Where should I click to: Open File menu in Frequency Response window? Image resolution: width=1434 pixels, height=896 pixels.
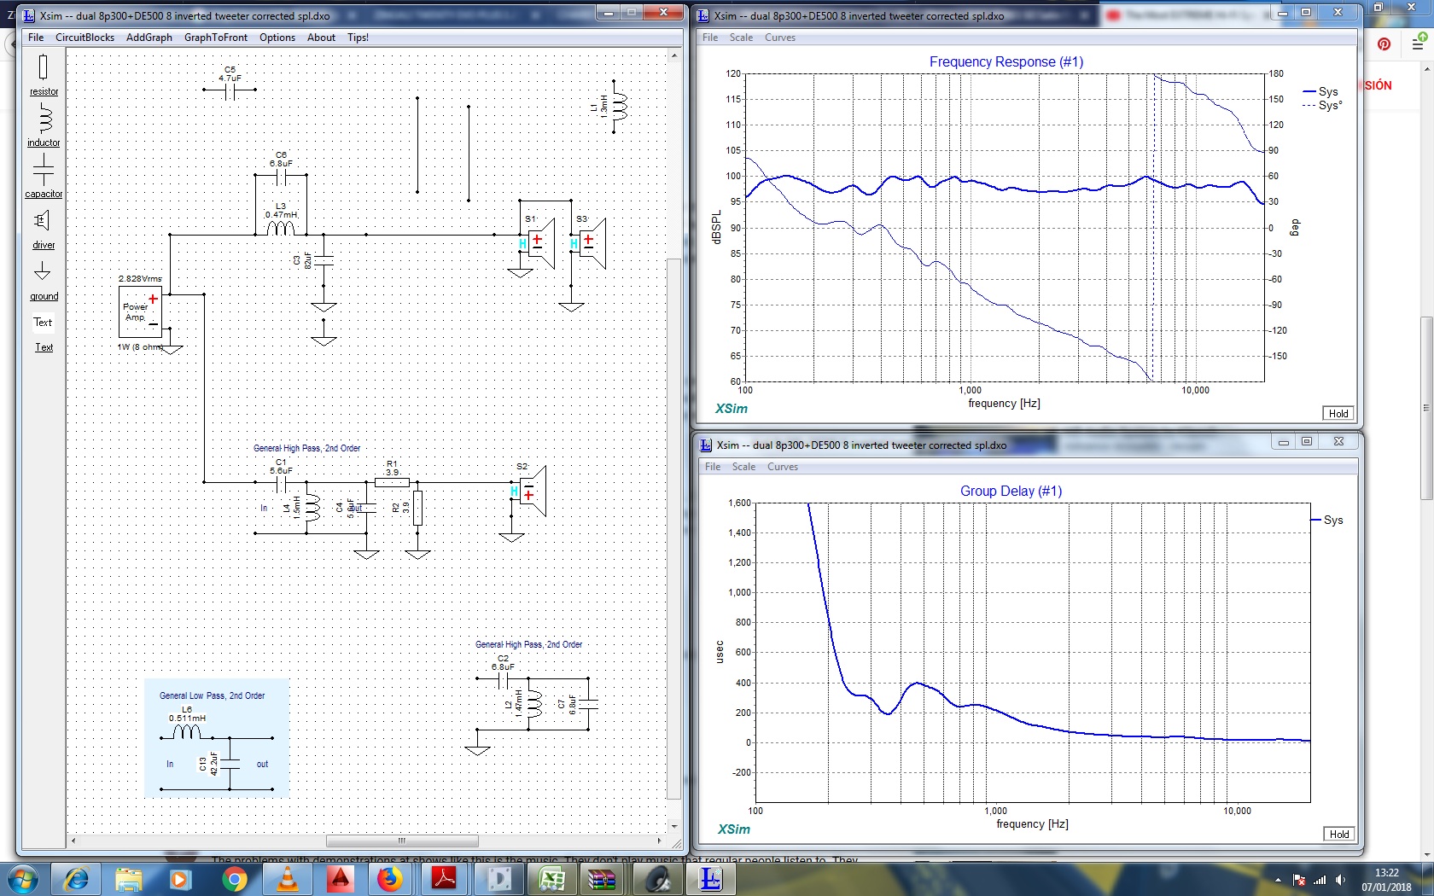[710, 38]
